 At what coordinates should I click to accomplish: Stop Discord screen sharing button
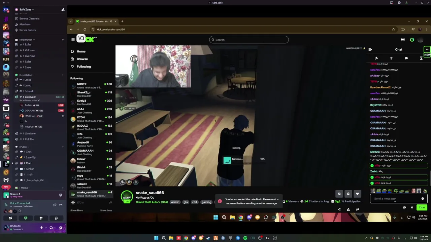pos(26,218)
